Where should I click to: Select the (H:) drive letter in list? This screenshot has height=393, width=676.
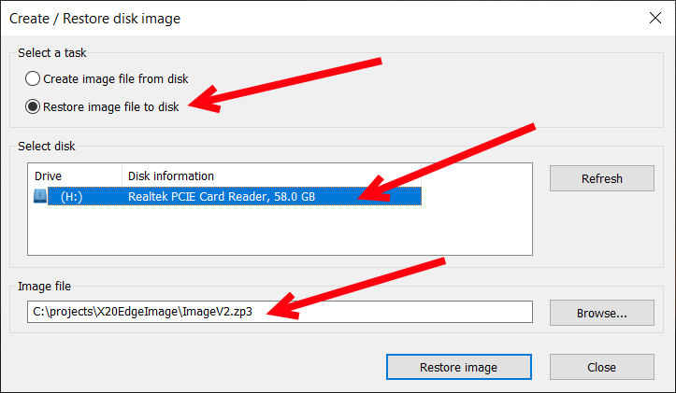71,196
